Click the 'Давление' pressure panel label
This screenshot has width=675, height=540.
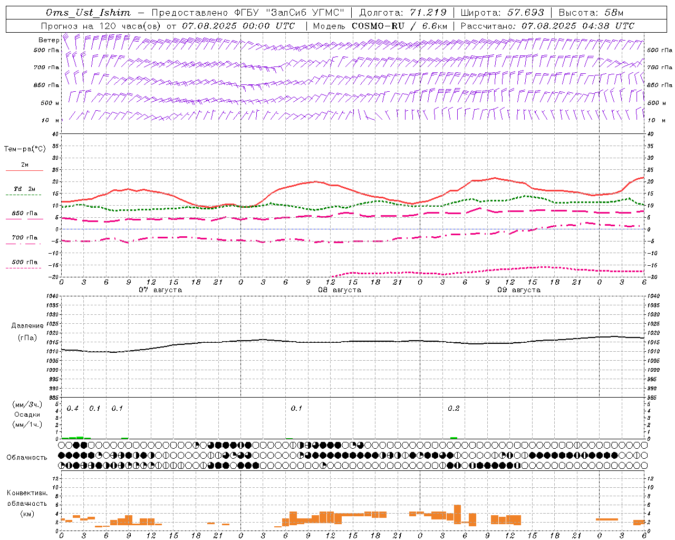click(27, 326)
